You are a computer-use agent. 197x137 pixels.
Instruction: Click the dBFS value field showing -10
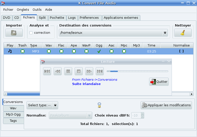point(136,115)
